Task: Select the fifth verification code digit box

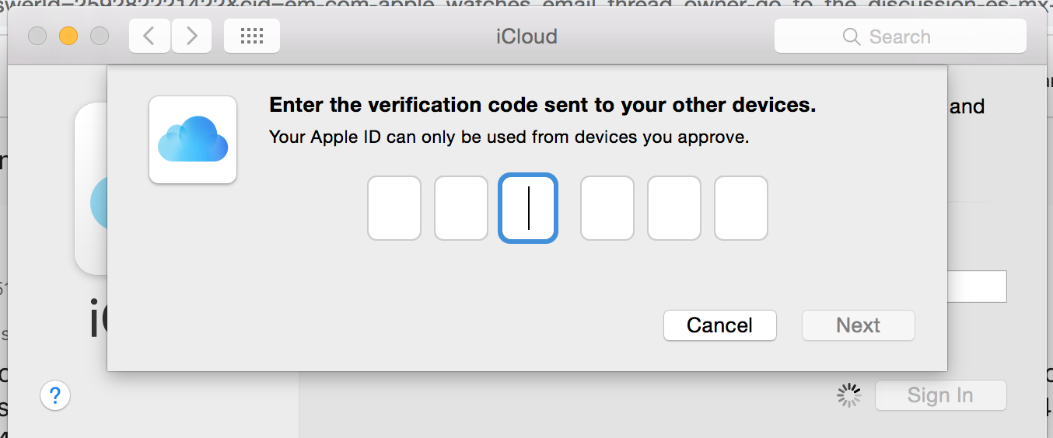Action: (x=674, y=208)
